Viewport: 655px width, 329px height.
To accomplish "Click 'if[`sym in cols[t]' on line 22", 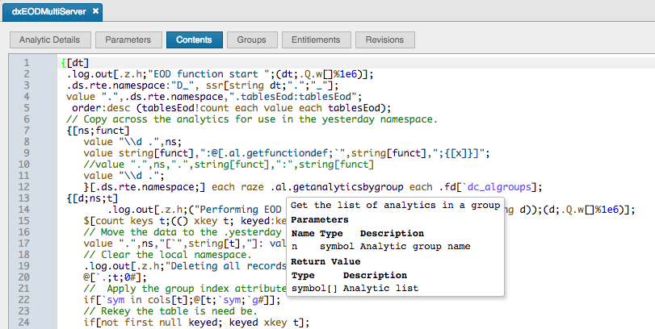I will (x=136, y=300).
